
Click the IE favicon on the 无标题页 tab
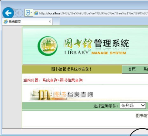(5, 22)
